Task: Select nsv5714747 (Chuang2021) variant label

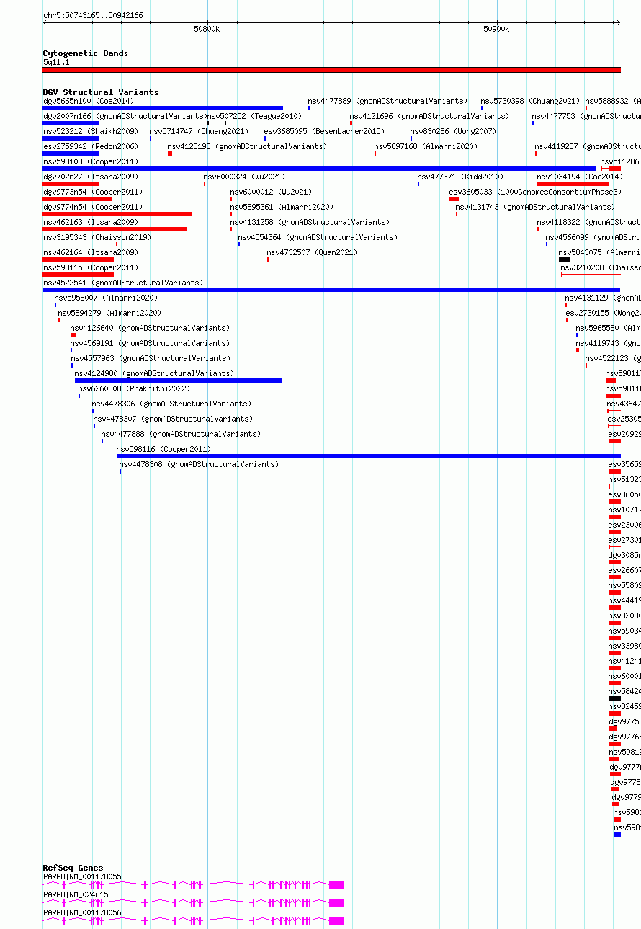Action: [199, 131]
